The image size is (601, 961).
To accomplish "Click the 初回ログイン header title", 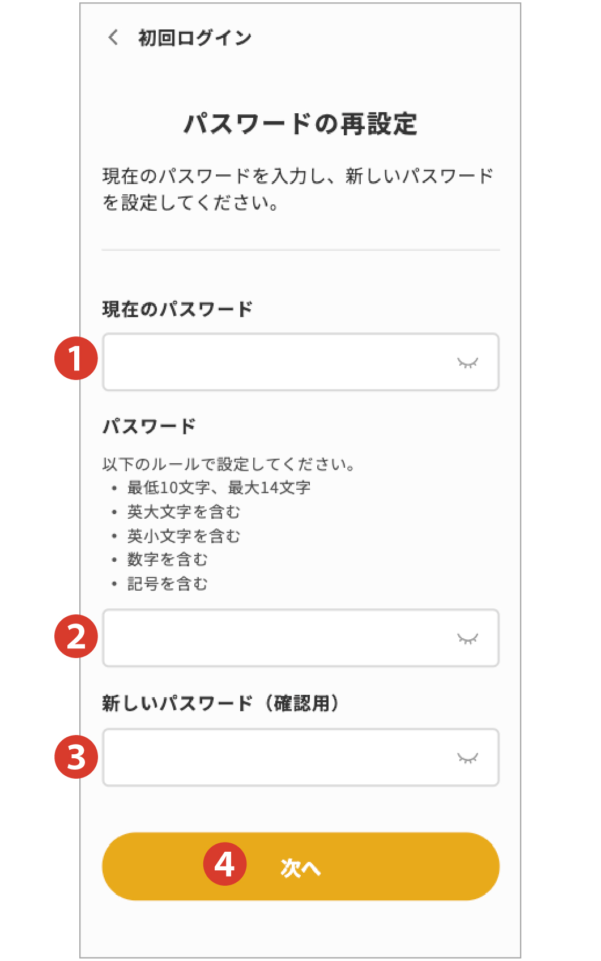I will pos(195,38).
